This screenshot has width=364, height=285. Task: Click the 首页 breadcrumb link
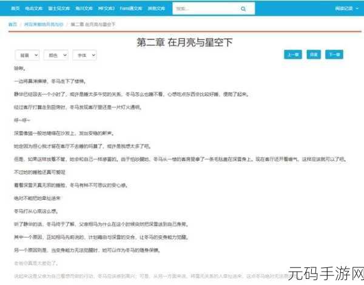(x=13, y=24)
